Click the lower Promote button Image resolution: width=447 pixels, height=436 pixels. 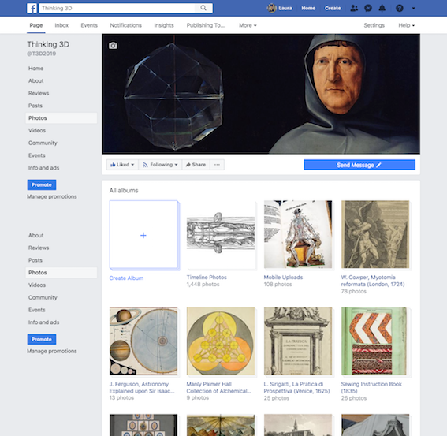[x=42, y=339]
